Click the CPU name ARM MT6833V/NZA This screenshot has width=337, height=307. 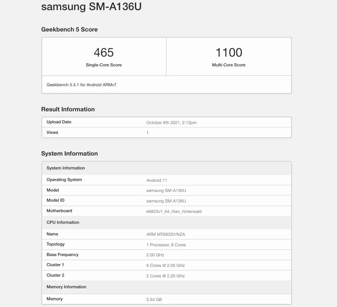click(x=166, y=234)
